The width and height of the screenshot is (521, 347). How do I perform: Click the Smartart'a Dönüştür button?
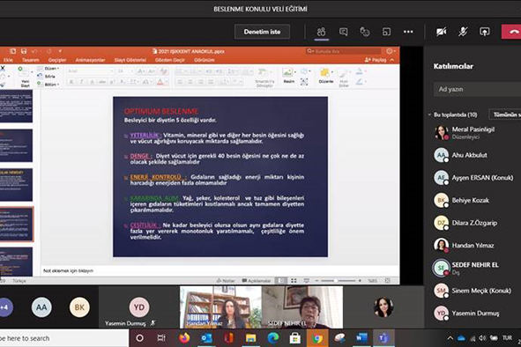point(264,78)
